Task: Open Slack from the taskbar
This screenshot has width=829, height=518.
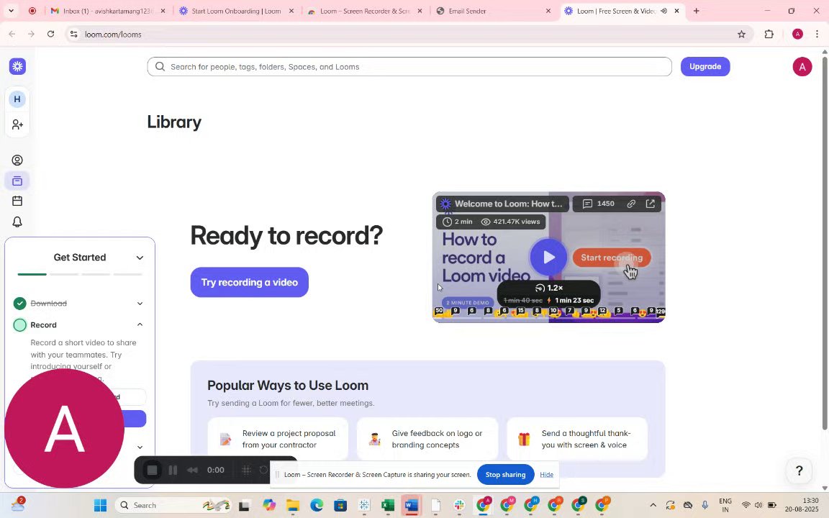Action: click(459, 505)
